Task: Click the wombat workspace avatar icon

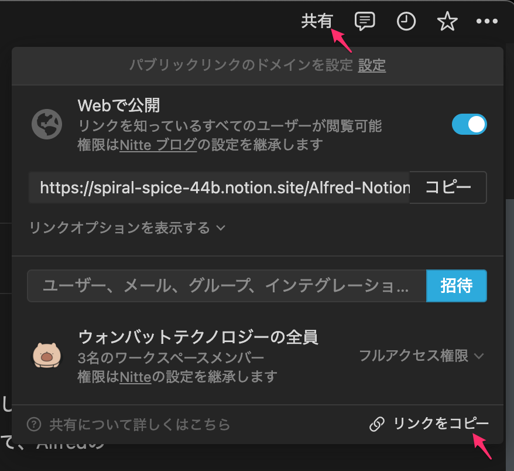Action: pos(47,355)
